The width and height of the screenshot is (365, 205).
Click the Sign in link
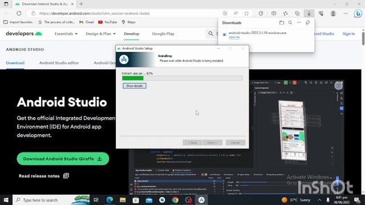pyautogui.click(x=348, y=34)
